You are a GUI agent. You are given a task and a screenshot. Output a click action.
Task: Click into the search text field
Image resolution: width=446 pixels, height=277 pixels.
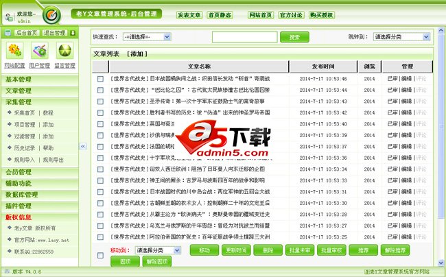[245, 37]
